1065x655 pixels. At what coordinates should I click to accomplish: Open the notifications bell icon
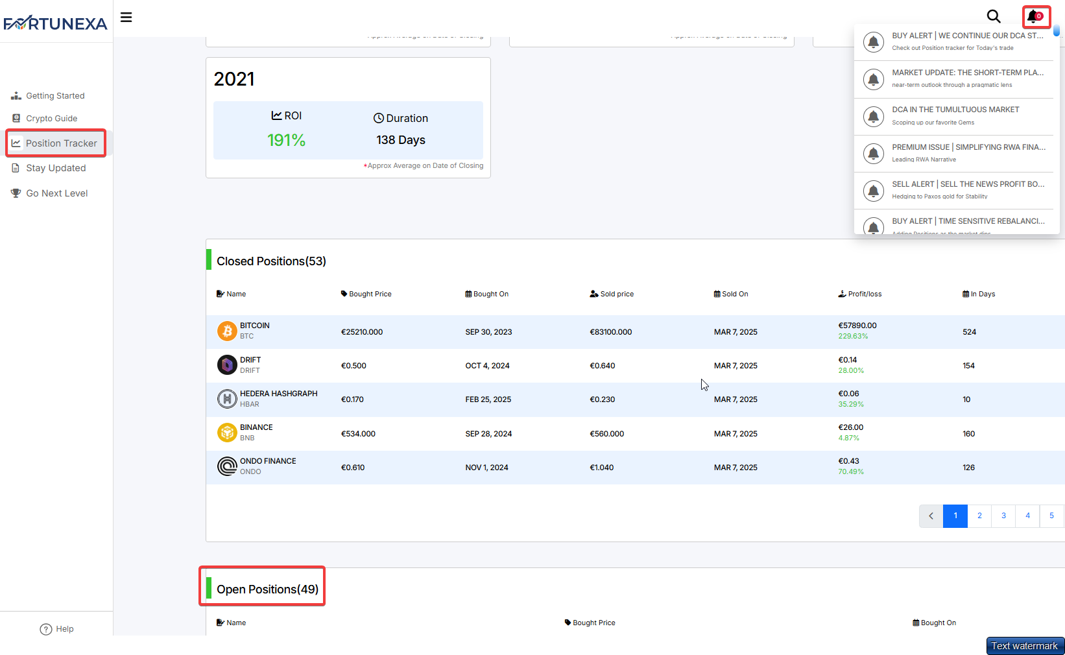coord(1035,16)
